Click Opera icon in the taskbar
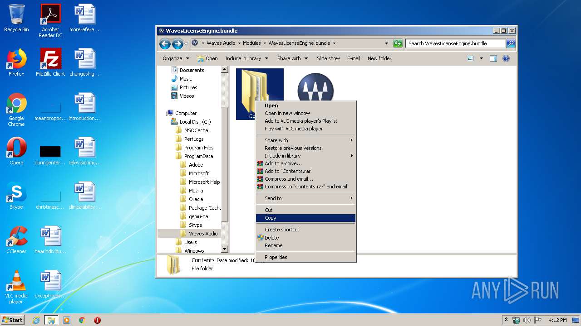The width and height of the screenshot is (581, 326). click(x=97, y=320)
